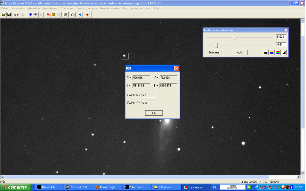Image resolution: width=306 pixels, height=191 pixels.
Task: Open a new image file
Action: point(4,15)
